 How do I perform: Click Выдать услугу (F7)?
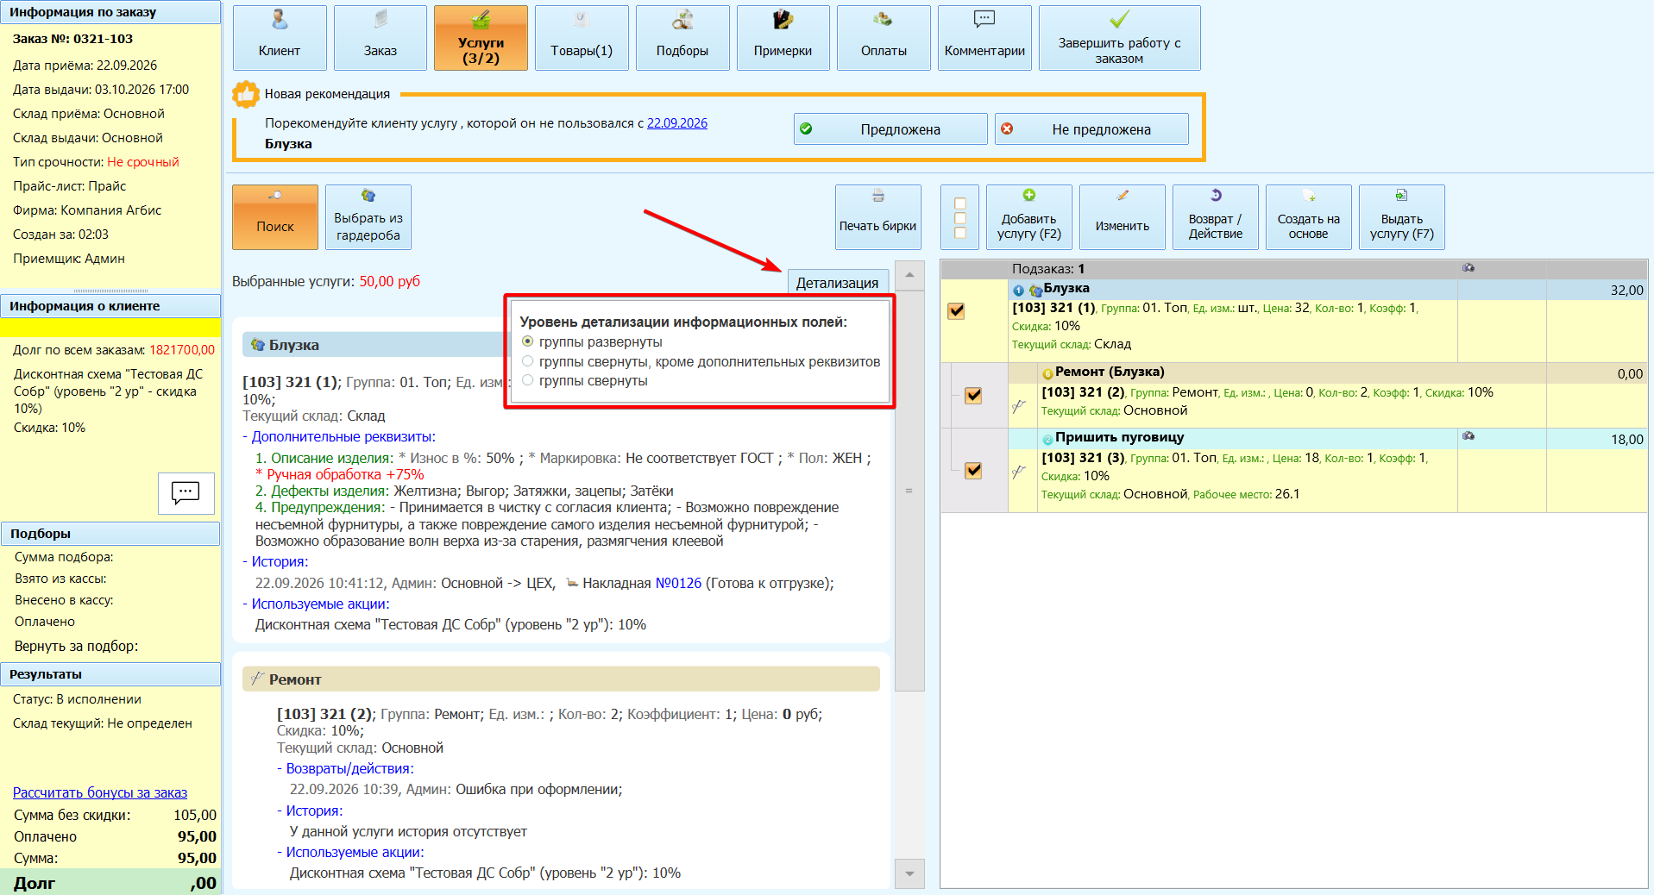click(1402, 217)
